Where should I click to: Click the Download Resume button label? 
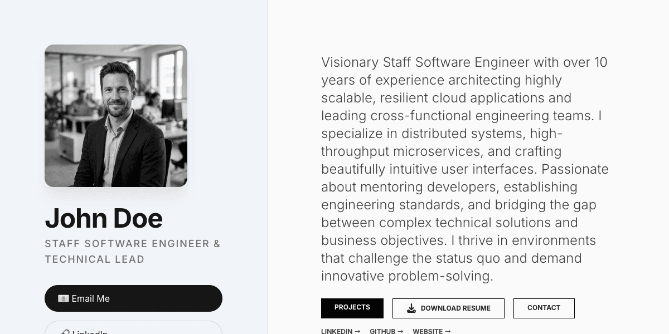point(455,308)
